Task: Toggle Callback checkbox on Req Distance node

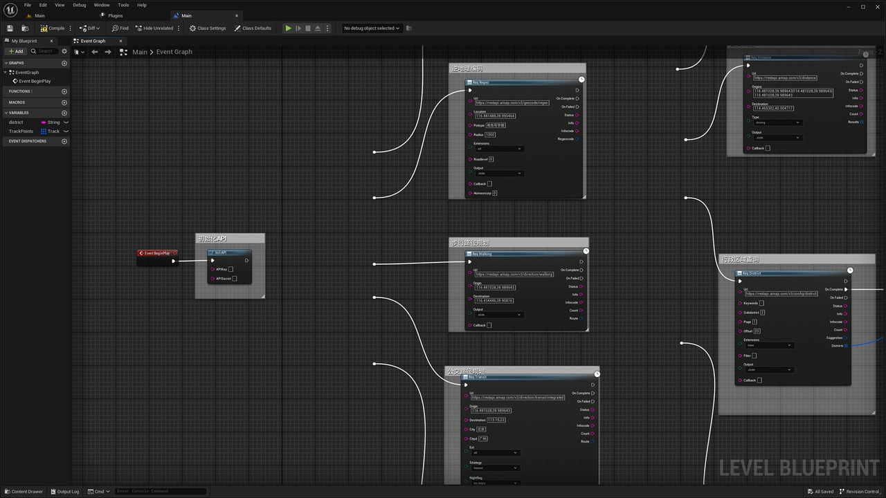Action: click(x=768, y=148)
